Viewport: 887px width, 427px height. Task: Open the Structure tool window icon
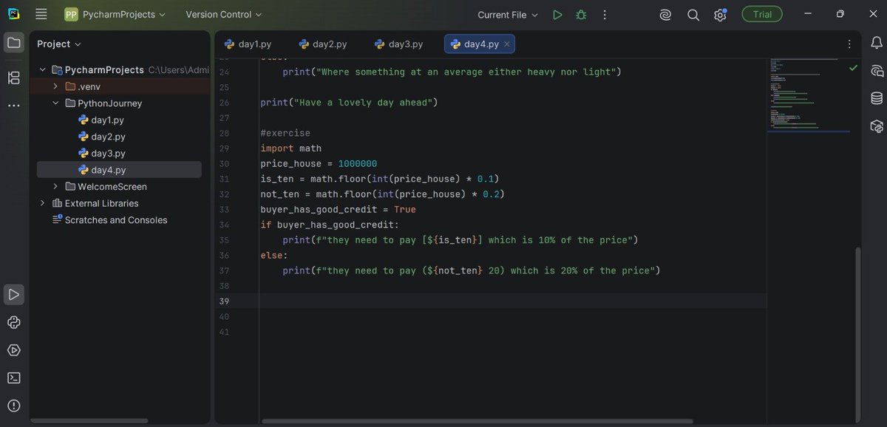pos(13,78)
